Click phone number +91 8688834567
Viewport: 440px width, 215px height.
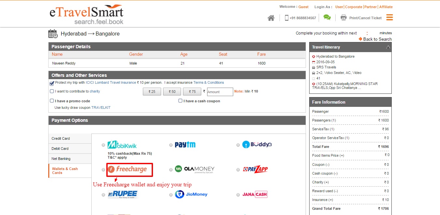(303, 18)
